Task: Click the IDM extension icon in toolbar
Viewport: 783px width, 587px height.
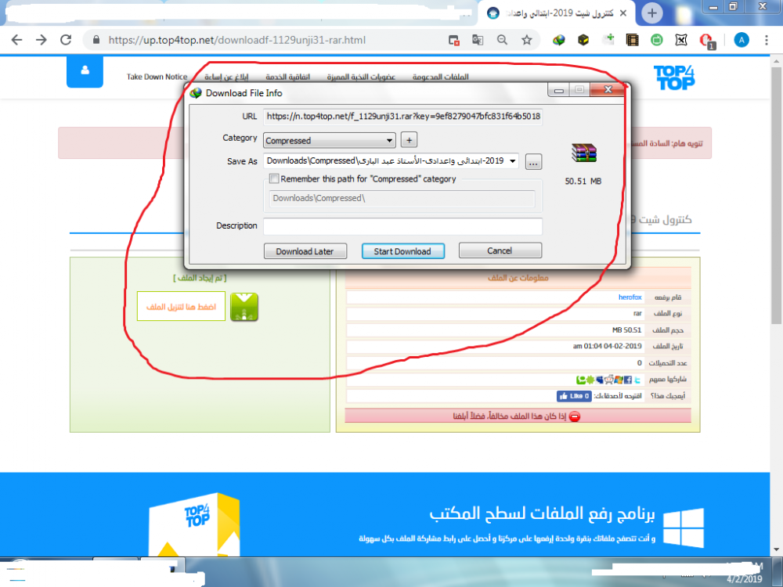Action: pos(558,40)
